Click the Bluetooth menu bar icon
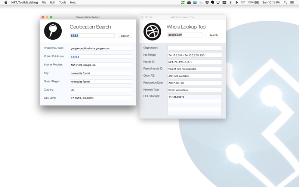The width and height of the screenshot is (299, 187). click(230, 3)
